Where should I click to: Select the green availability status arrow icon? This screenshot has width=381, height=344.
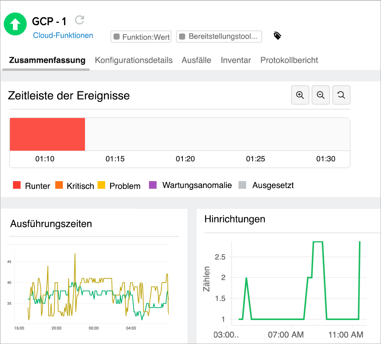15,24
